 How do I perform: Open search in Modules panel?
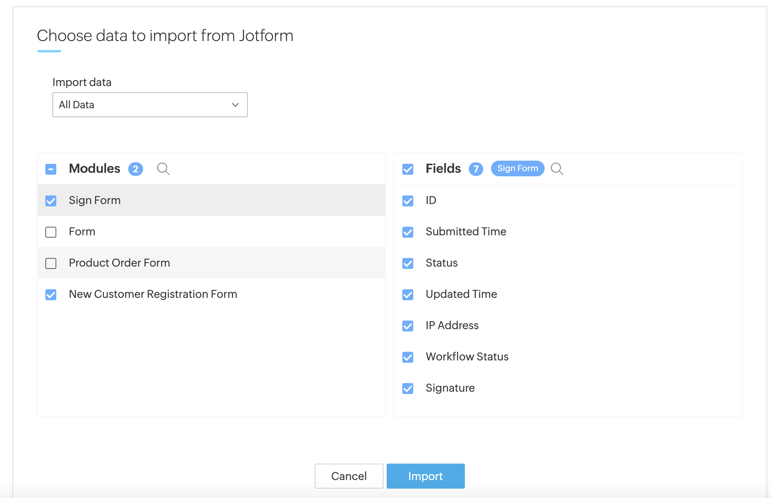163,169
